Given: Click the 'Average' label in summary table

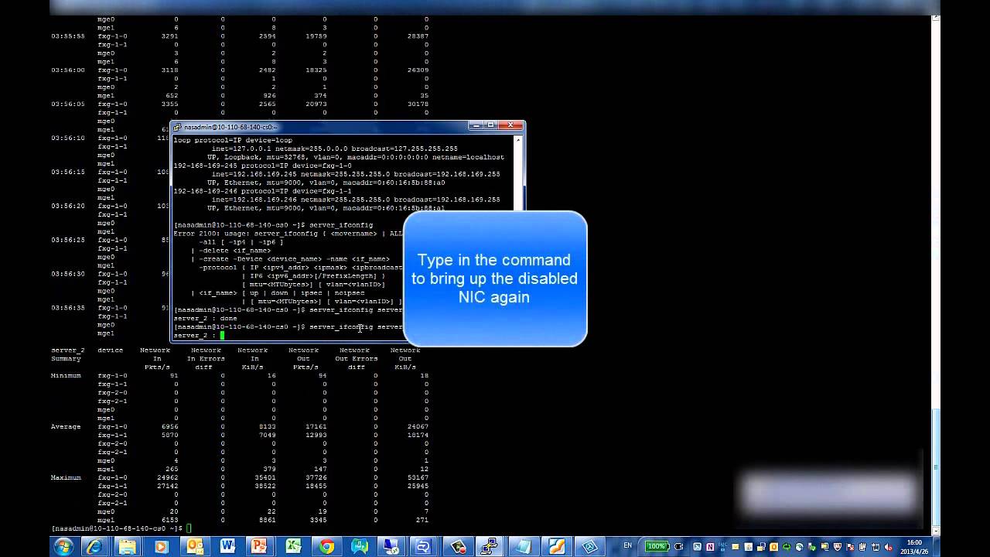Looking at the screenshot, I should [66, 426].
